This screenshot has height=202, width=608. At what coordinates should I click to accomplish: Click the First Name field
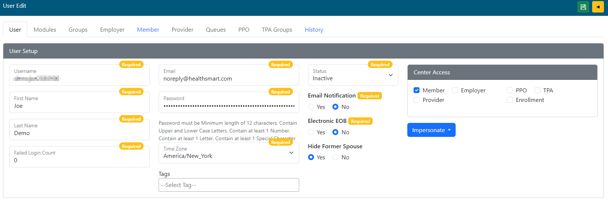click(x=79, y=106)
